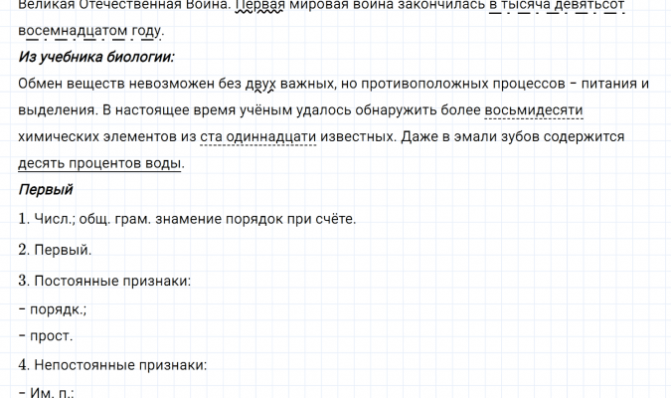This screenshot has width=671, height=398.
Task: Click the sub-item "– порядк.;"
Action: pos(53,309)
